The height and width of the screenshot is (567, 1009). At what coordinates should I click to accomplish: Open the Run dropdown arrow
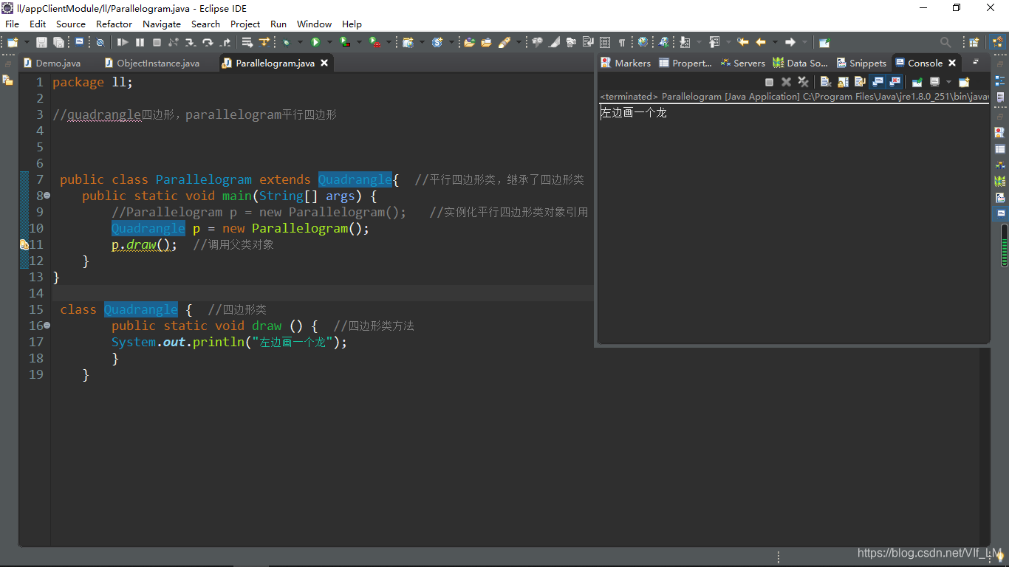(329, 42)
